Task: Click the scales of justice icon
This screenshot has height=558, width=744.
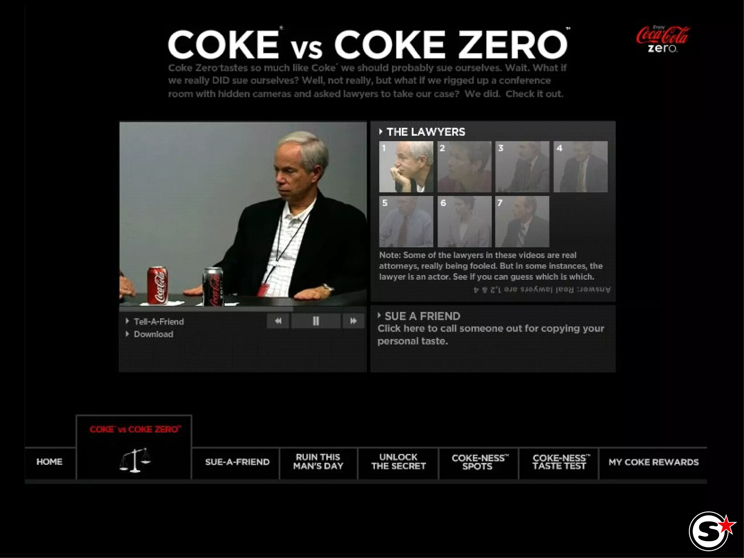Action: [x=135, y=460]
